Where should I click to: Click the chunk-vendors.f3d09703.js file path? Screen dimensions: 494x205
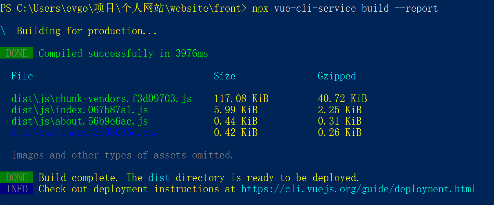(101, 99)
